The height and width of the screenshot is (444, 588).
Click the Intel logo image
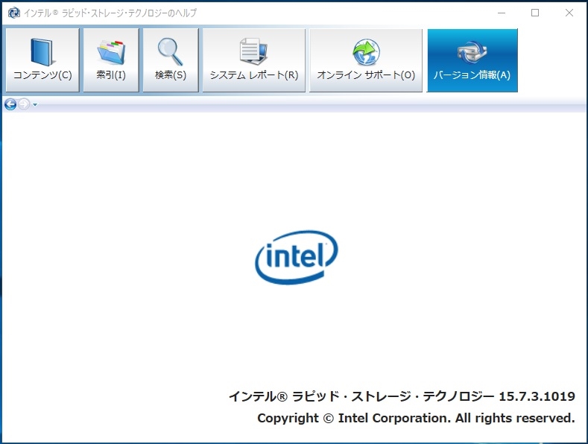click(x=297, y=257)
